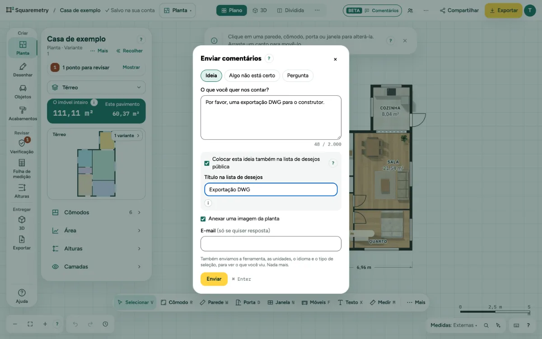Viewport: 542px width, 339px height.
Task: Click the Mostrar review link
Action: (131, 67)
